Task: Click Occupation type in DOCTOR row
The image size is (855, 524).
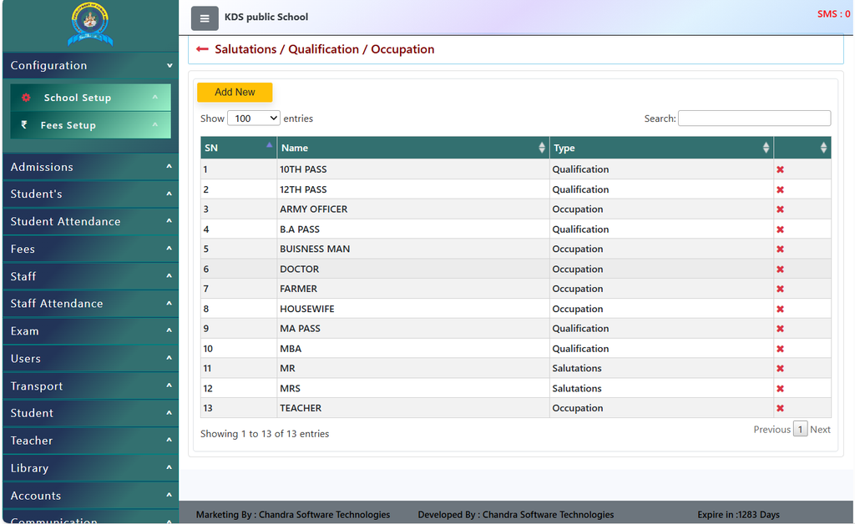Action: click(x=578, y=269)
